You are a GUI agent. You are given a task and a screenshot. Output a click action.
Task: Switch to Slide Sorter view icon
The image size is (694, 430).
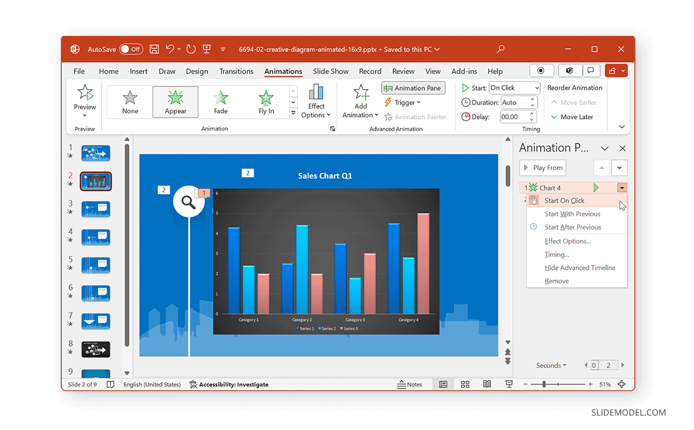pyautogui.click(x=465, y=384)
